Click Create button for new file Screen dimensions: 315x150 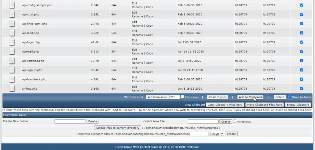pos(226,122)
